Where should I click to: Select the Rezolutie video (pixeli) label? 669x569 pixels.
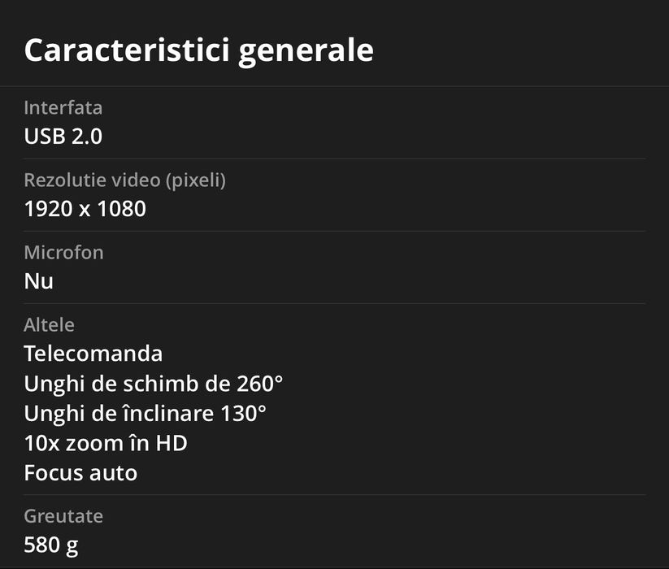coord(124,180)
